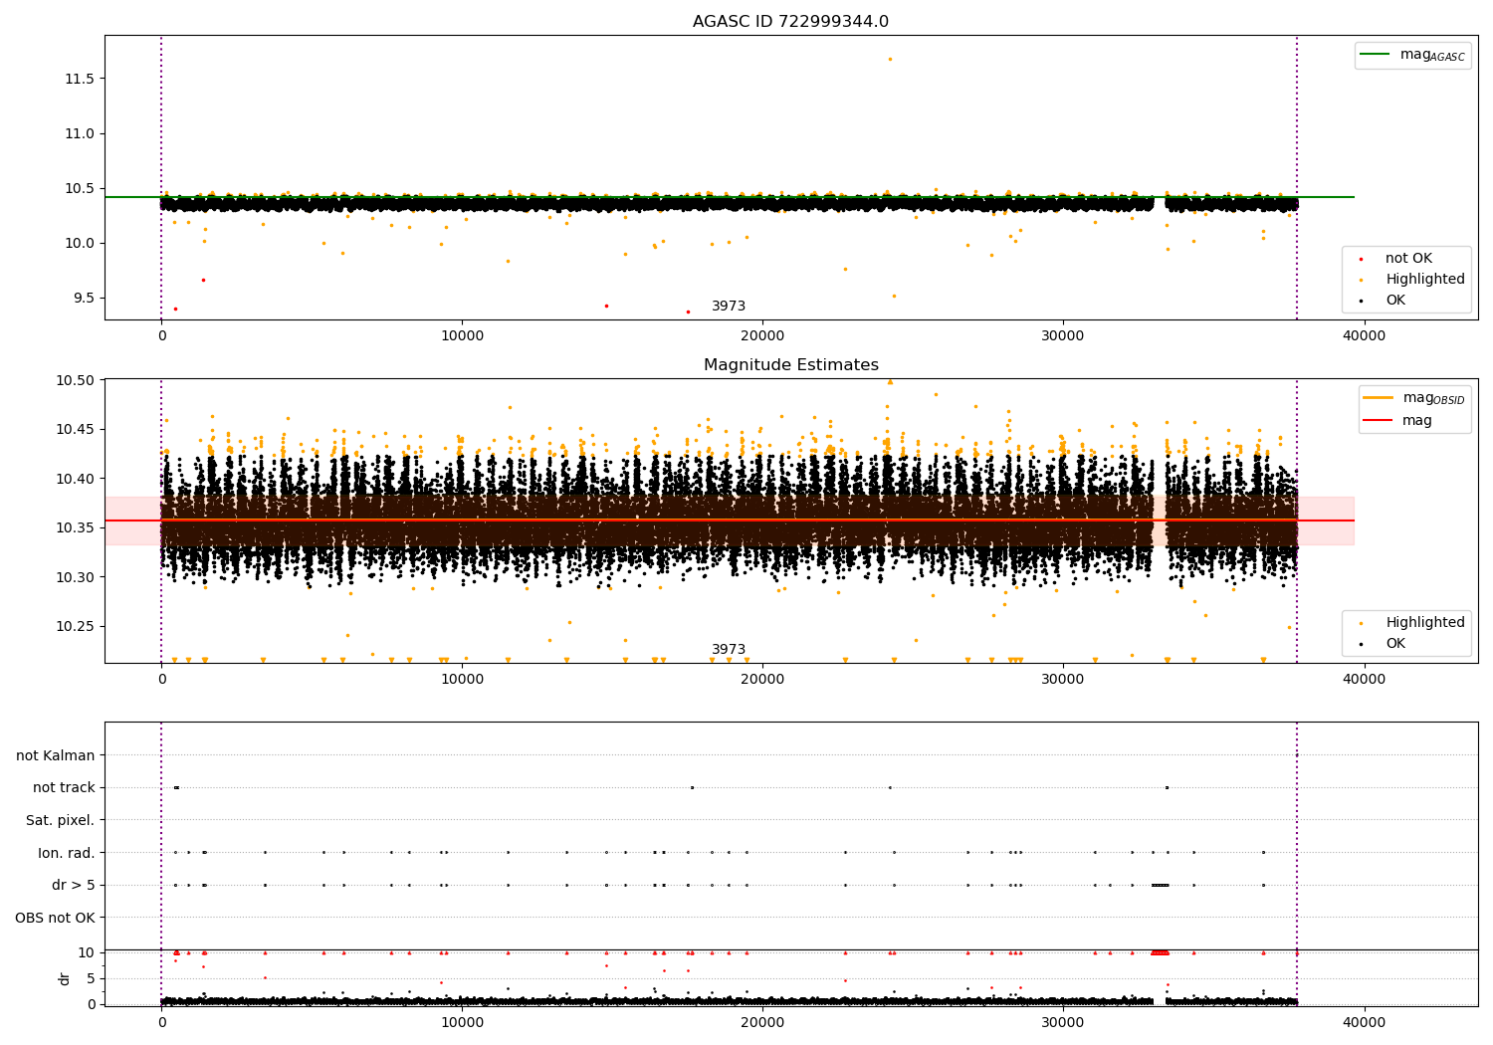Screen dimensions: 1493x1045
Task: Click the 10.25 y-axis tick in the middle plot
Action: click(76, 626)
